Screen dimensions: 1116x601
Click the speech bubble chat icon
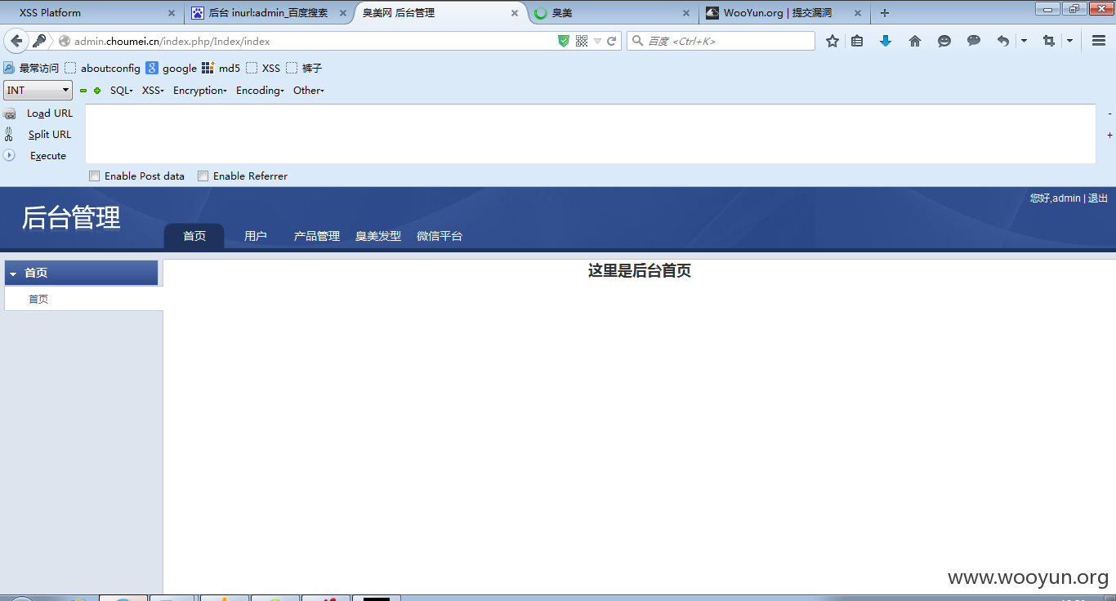coord(974,41)
